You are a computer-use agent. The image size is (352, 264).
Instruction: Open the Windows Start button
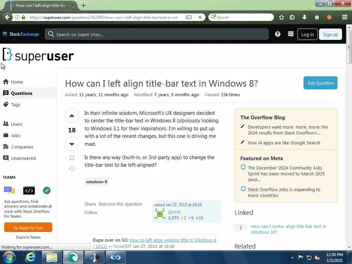(x=9, y=257)
